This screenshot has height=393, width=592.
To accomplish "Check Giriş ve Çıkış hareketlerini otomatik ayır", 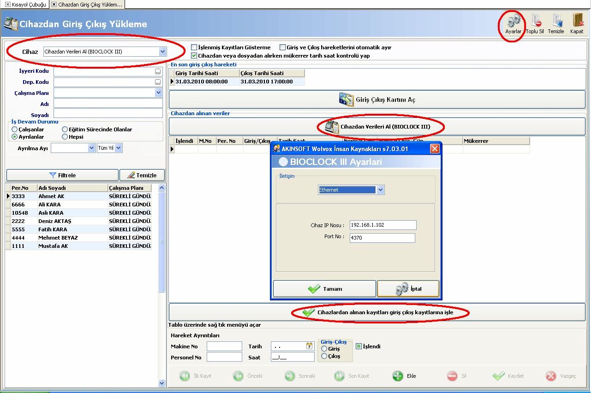I will 282,47.
